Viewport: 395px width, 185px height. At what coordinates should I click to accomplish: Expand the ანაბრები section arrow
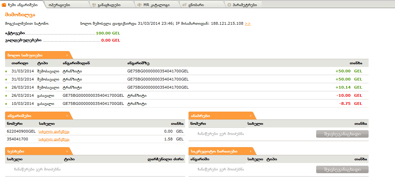coord(250,116)
